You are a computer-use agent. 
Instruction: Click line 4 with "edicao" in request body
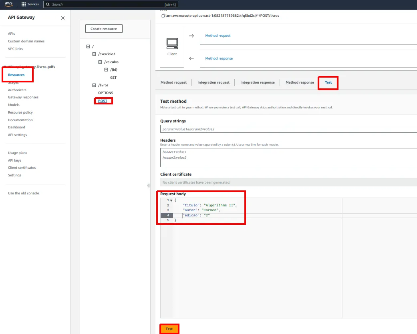point(196,215)
